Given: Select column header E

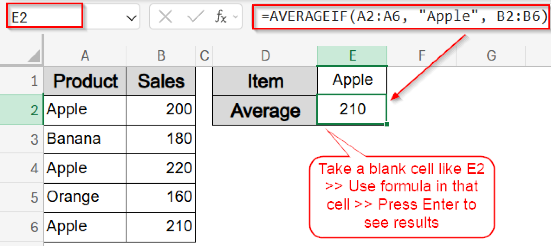Looking at the screenshot, I should (x=352, y=56).
